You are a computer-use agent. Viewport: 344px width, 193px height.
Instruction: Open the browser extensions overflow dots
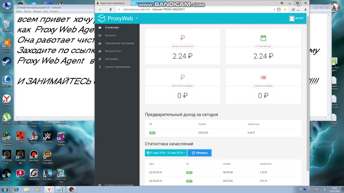pyautogui.click(x=298, y=10)
